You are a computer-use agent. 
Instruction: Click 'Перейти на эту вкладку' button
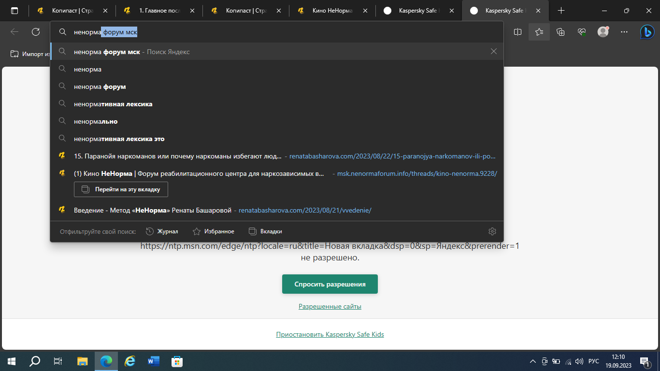[x=121, y=189]
